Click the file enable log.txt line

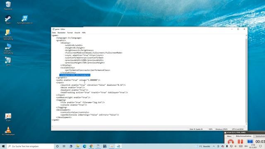[x=83, y=102]
